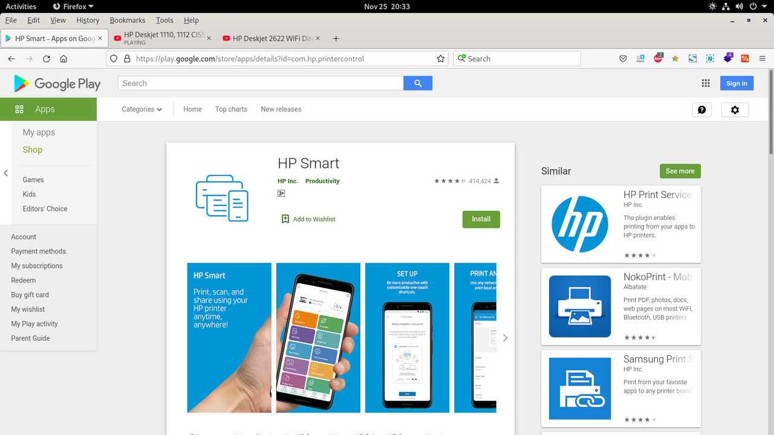The width and height of the screenshot is (774, 435).
Task: Click the HP Print Service logo icon
Action: tap(580, 224)
